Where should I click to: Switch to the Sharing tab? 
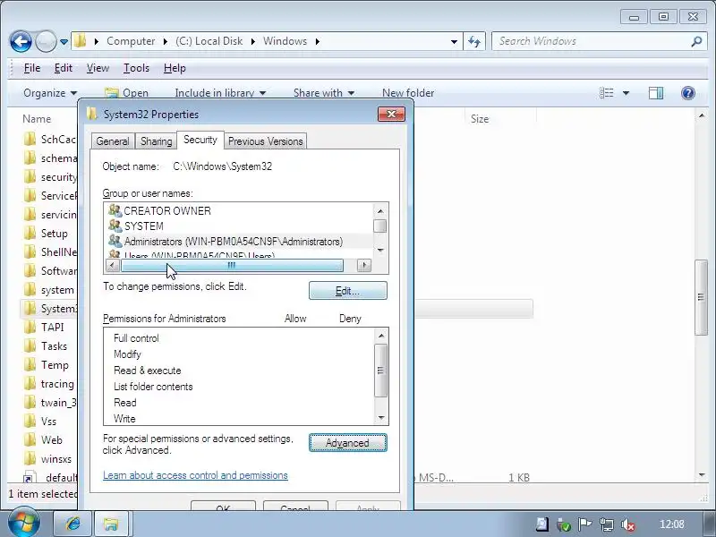coord(156,141)
